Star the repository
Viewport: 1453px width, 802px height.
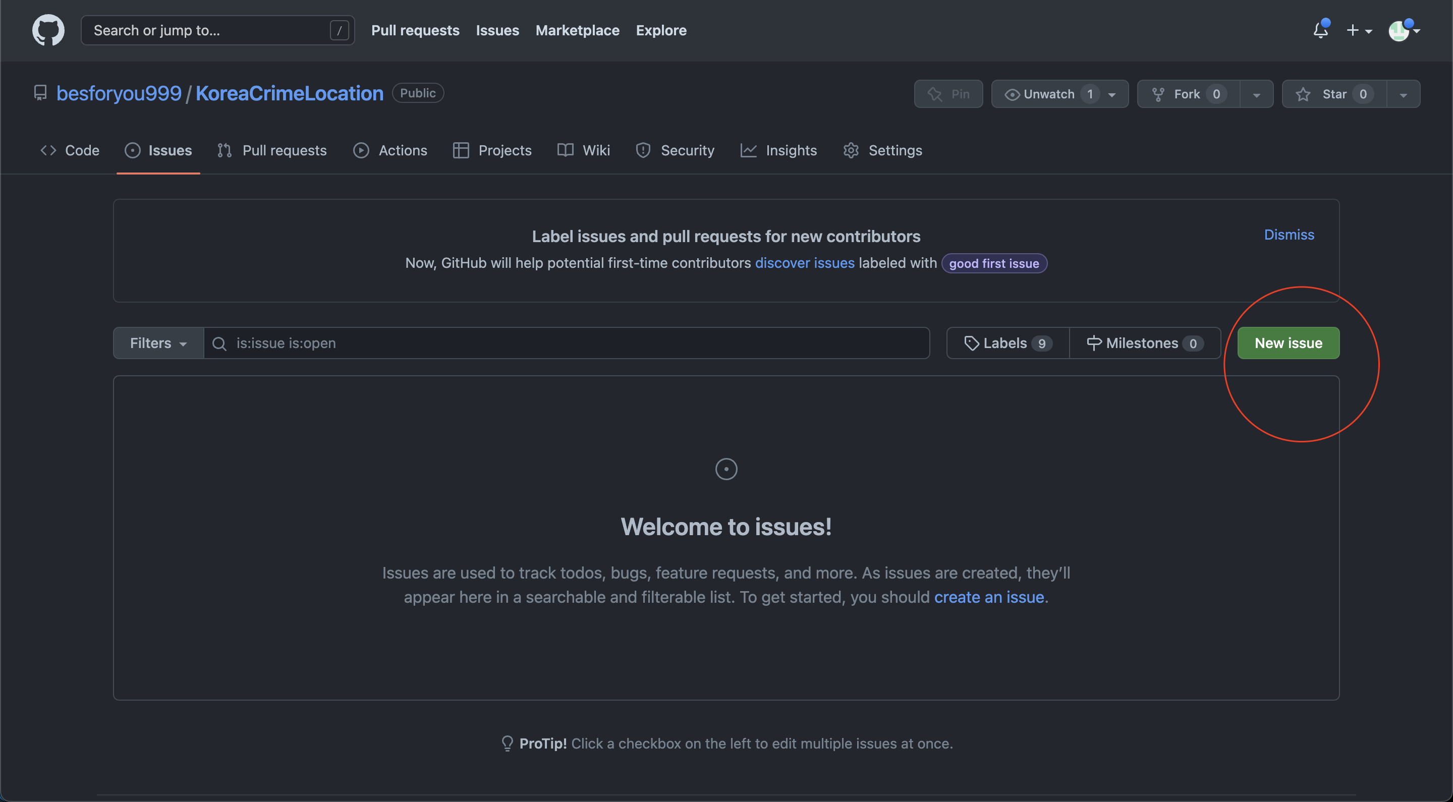(1334, 94)
